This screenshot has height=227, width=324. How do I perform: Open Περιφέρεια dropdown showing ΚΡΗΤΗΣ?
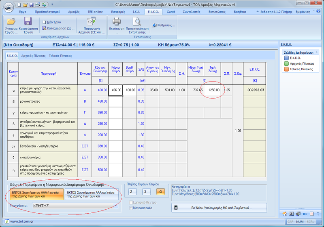coord(75,206)
